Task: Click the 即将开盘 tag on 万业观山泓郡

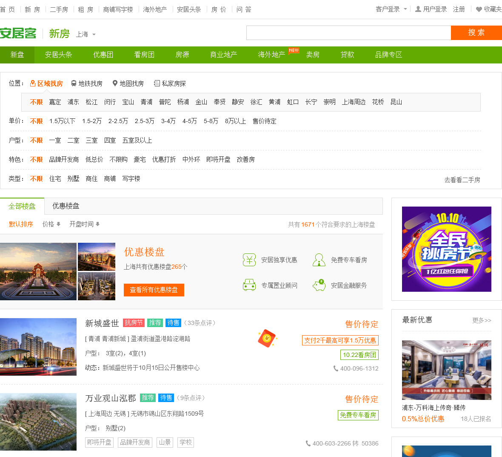Action: 99,442
